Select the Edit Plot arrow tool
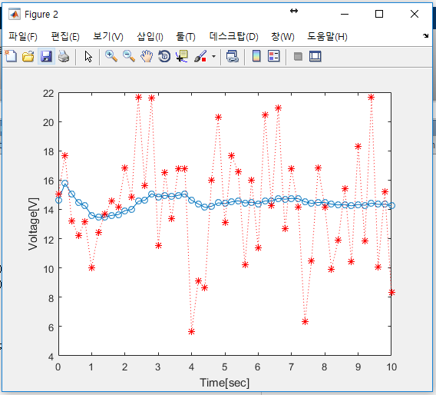Screen dimensions: 436x395 [x=88, y=57]
